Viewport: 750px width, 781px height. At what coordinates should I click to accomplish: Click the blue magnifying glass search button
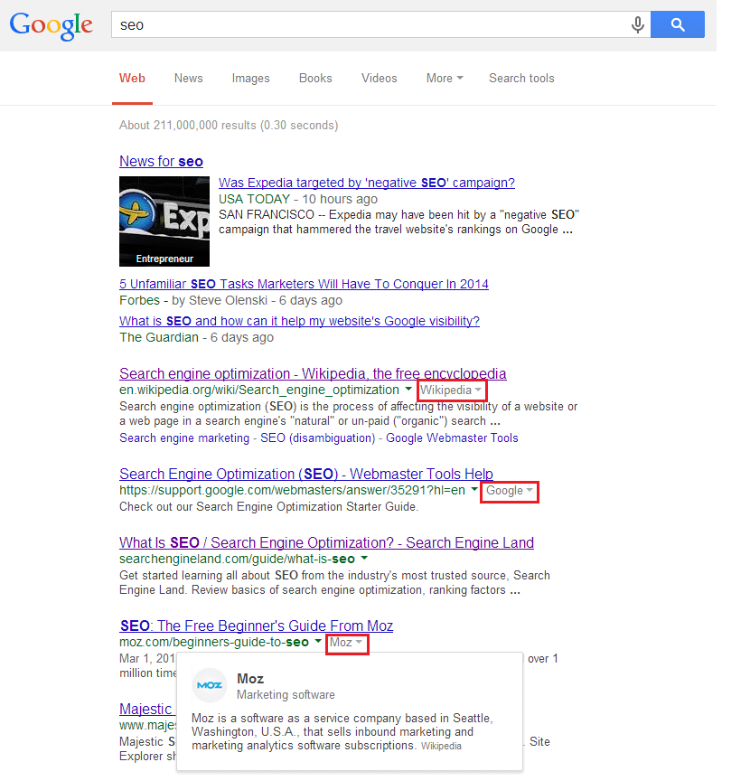(x=677, y=24)
